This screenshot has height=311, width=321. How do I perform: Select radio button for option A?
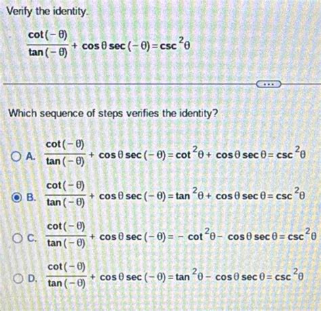(x=16, y=157)
